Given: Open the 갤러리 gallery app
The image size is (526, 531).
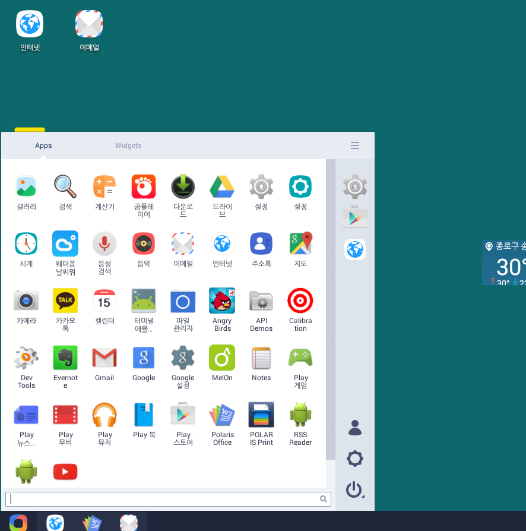Looking at the screenshot, I should pos(26,187).
